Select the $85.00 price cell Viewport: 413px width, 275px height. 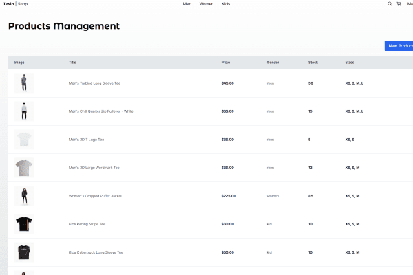click(228, 111)
